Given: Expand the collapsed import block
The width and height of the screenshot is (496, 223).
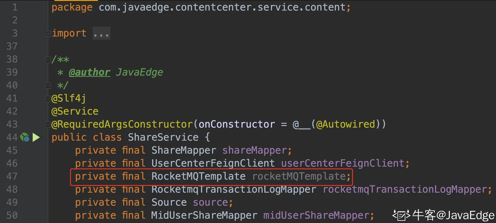Looking at the screenshot, I should point(48,34).
